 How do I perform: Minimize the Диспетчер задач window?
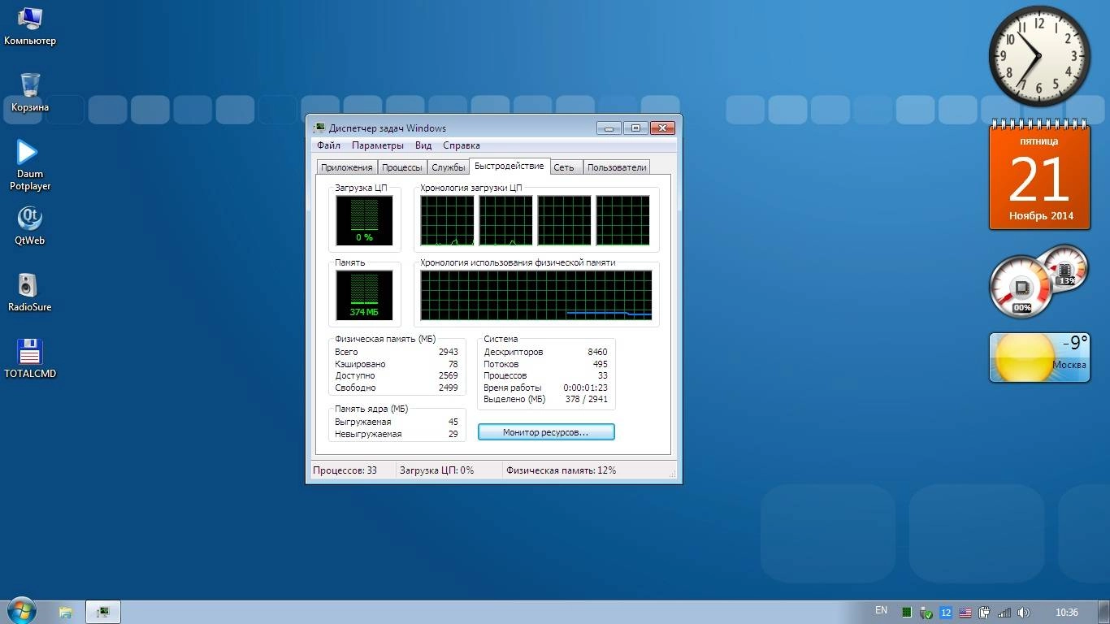tap(609, 128)
